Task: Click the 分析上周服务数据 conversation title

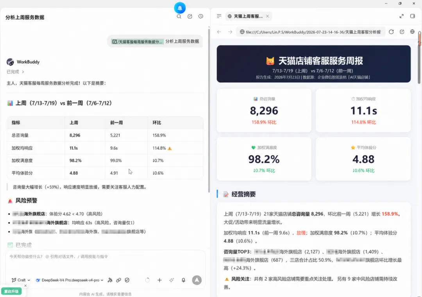Action: pyautogui.click(x=25, y=18)
